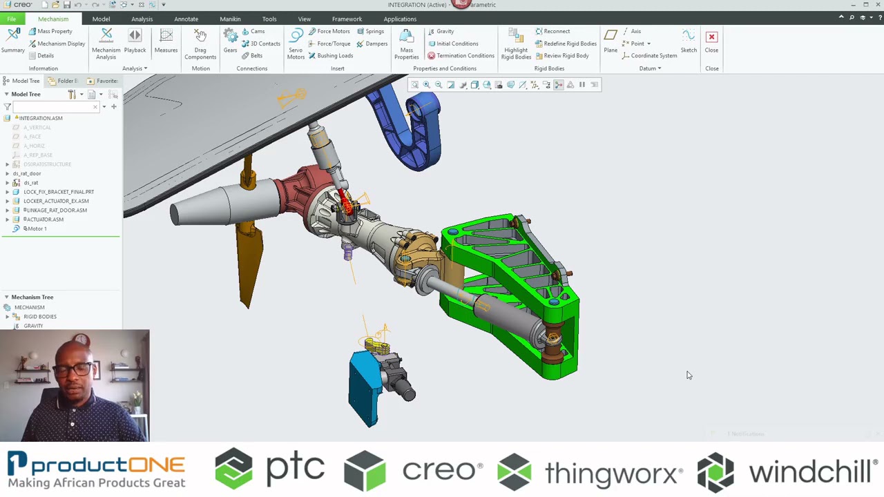Select the 3D Contacts tool
This screenshot has height=497, width=884.
[x=260, y=43]
